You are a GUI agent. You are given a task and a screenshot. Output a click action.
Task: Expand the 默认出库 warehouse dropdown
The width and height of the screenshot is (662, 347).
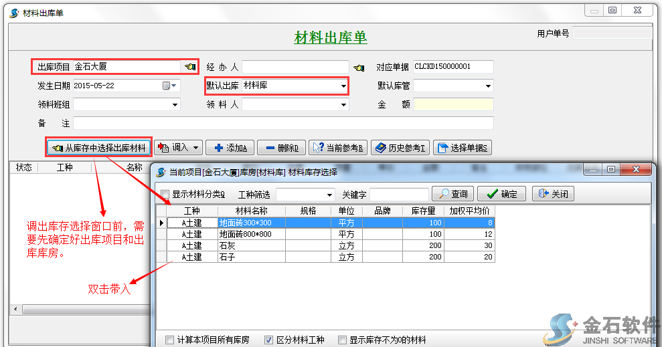point(343,86)
